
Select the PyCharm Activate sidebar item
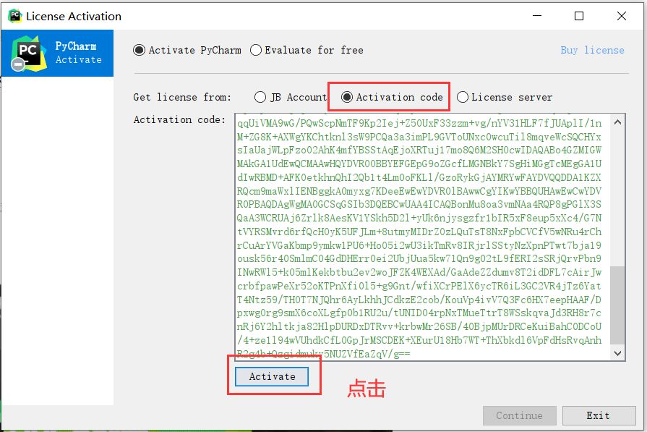click(57, 54)
